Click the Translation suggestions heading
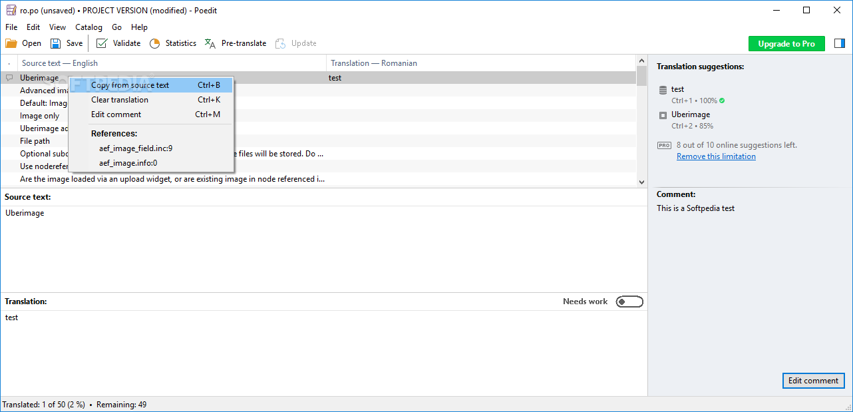Viewport: 853px width, 412px height. click(700, 67)
